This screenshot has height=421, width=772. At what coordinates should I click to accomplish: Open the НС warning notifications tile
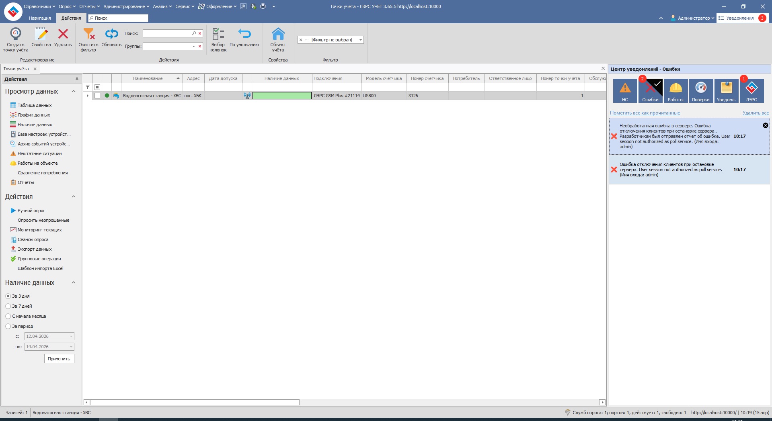(x=625, y=90)
